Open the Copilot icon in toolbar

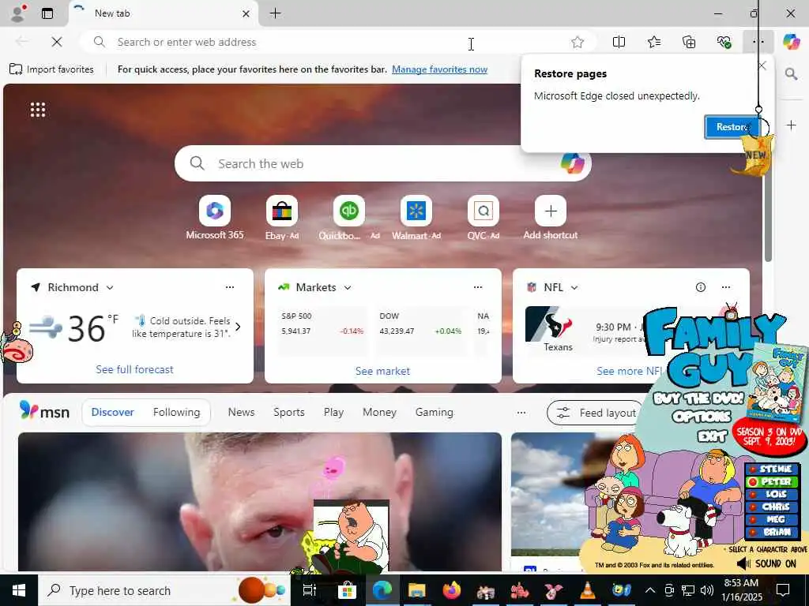pyautogui.click(x=791, y=42)
